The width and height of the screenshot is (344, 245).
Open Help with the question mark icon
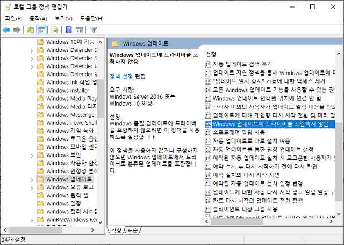click(x=69, y=29)
